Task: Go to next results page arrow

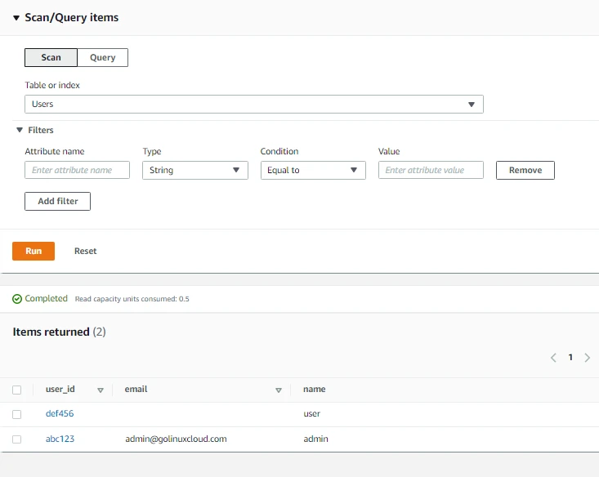Action: 588,358
